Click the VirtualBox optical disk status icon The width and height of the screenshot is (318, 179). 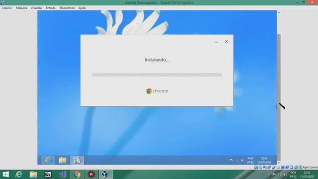point(260,167)
